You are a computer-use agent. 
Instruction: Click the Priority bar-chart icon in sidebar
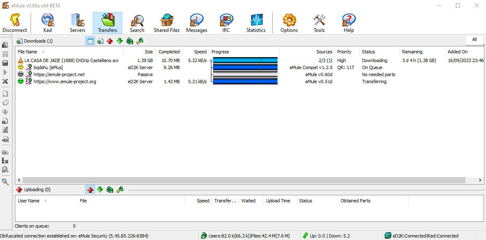5,45
